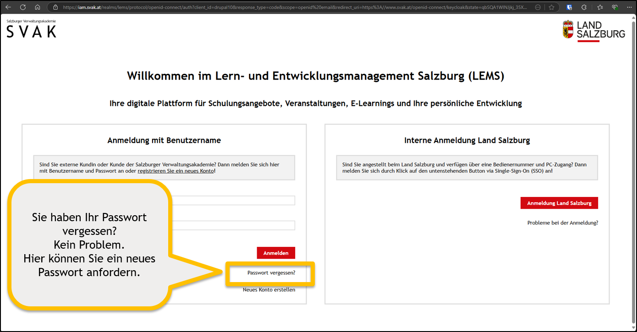The height and width of the screenshot is (332, 637).
Task: Open the browser home page icon
Action: 38,7
